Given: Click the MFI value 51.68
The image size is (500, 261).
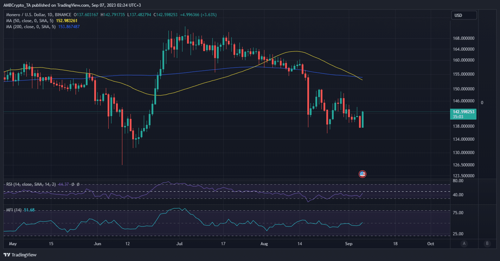Looking at the screenshot, I should pos(30,210).
